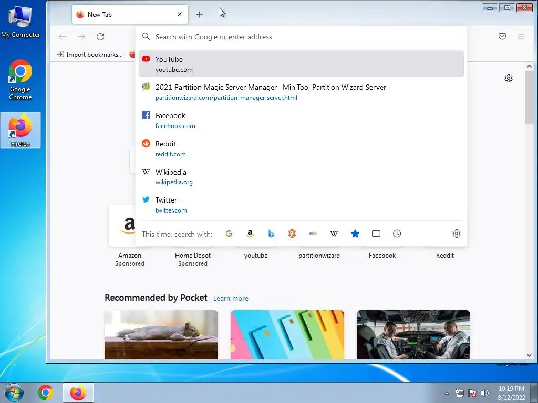Open search settings gear in dropdown
Screen dimensions: 538x403
(x=457, y=234)
